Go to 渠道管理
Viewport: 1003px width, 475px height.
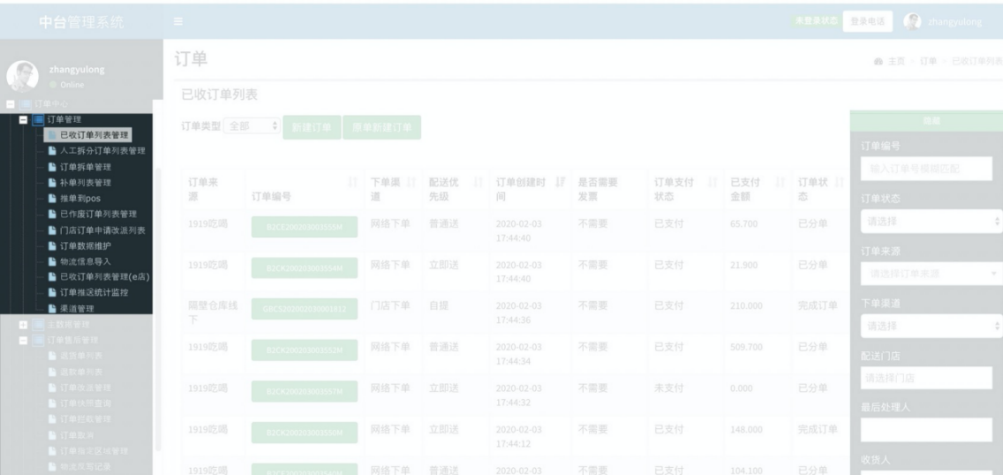click(x=77, y=309)
